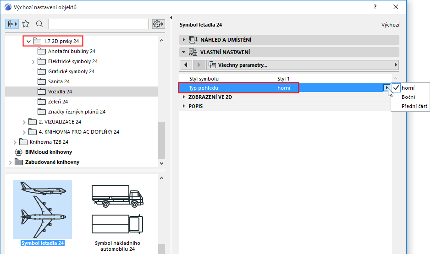Expand 4. KNIHOVNA PRO AC DOPLŇKY 24
431x254 pixels.
24,132
